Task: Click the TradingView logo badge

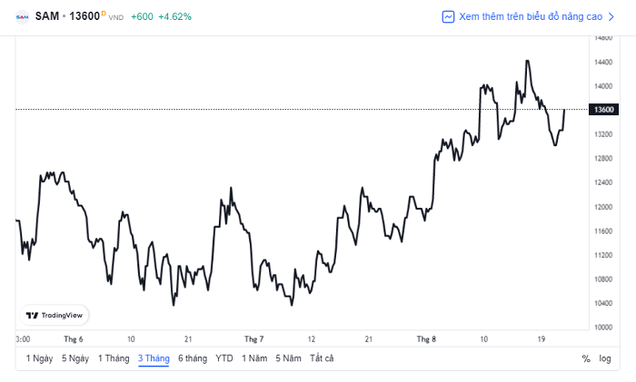Action: tap(55, 315)
